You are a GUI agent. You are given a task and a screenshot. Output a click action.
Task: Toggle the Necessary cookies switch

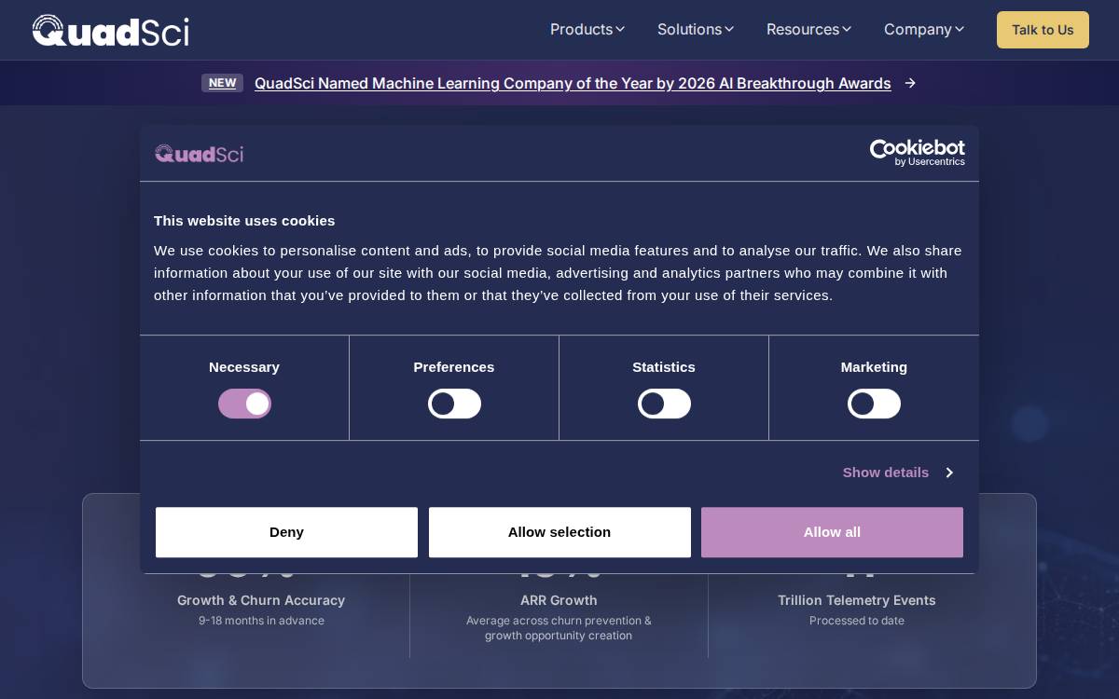[x=244, y=404]
